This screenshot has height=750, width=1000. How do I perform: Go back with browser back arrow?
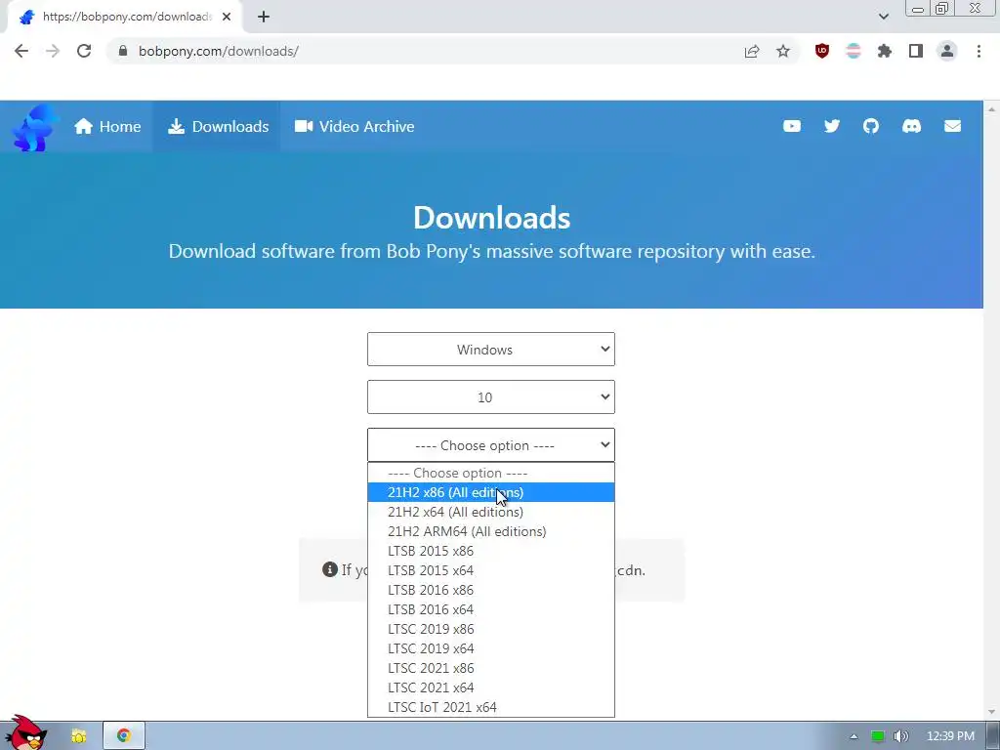pos(21,51)
